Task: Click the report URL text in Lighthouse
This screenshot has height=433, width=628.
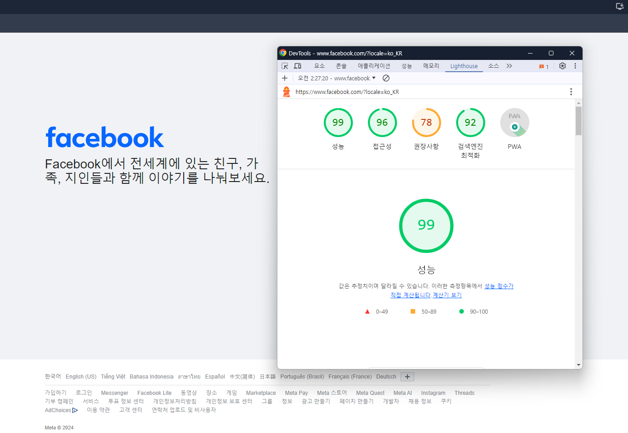Action: pyautogui.click(x=347, y=92)
